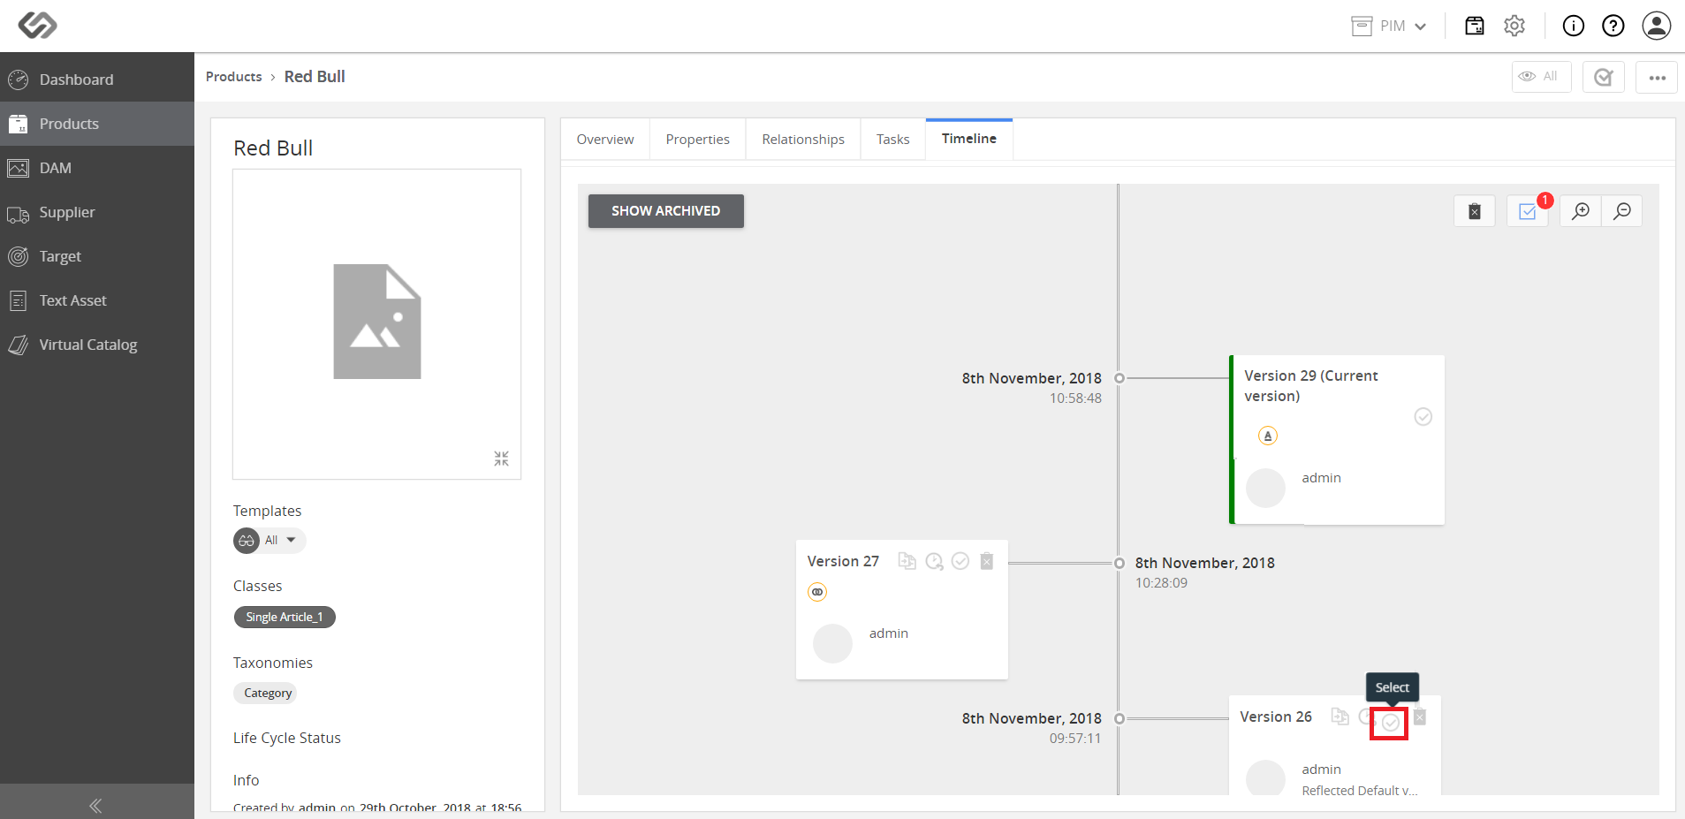The height and width of the screenshot is (819, 1685).
Task: Collapse the product image preview
Action: coord(501,459)
